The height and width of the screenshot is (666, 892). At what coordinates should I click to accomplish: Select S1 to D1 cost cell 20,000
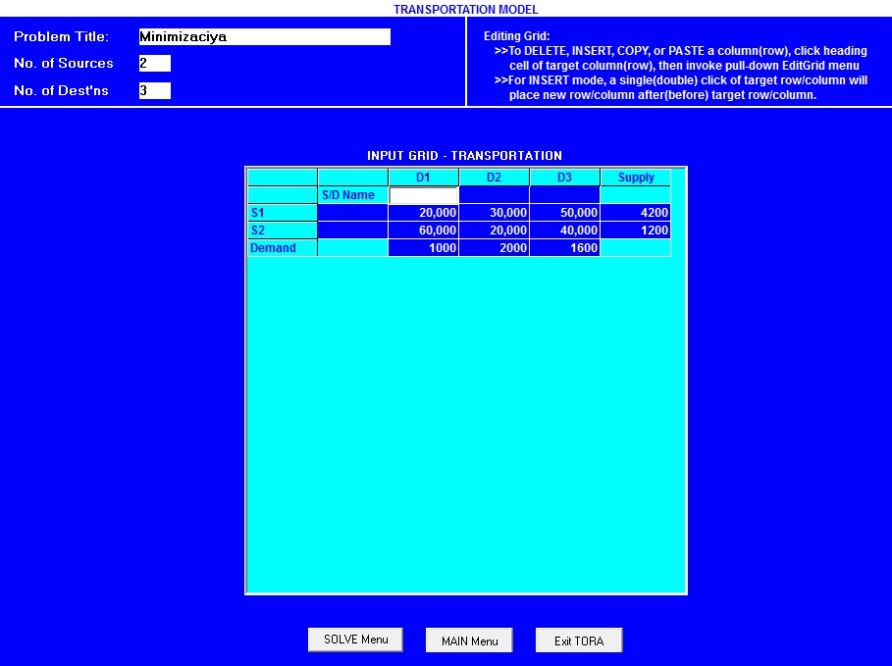coord(423,213)
